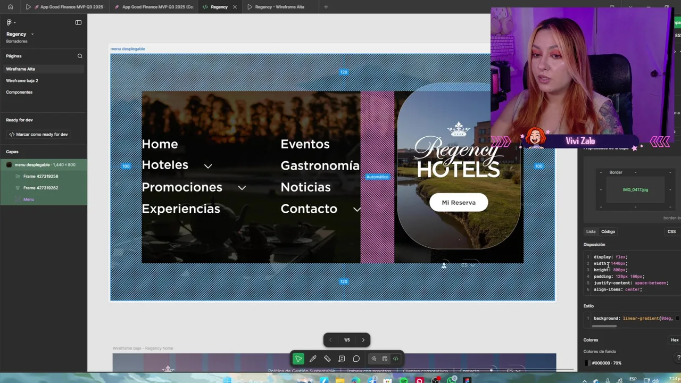Open Figma app icon in taskbar
The width and height of the screenshot is (681, 383).
[468, 380]
